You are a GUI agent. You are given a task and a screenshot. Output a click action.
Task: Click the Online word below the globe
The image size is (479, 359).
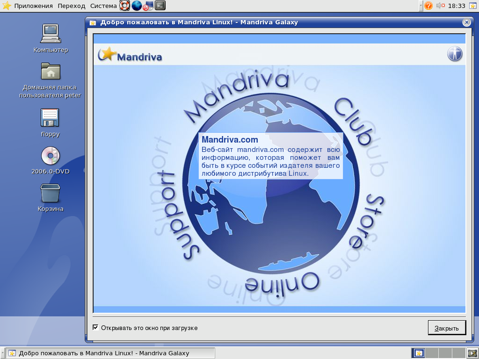282,285
